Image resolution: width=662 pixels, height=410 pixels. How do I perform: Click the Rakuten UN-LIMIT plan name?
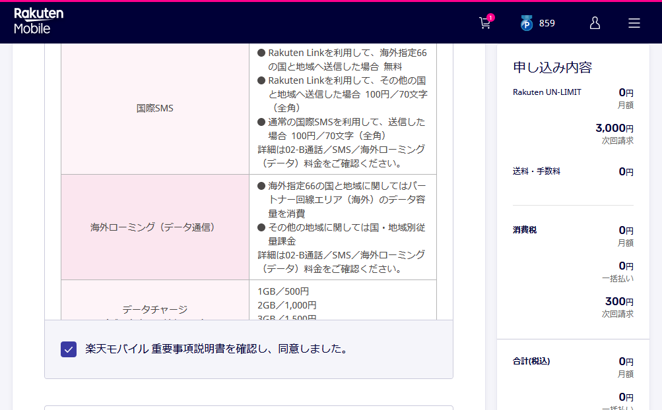tap(546, 92)
